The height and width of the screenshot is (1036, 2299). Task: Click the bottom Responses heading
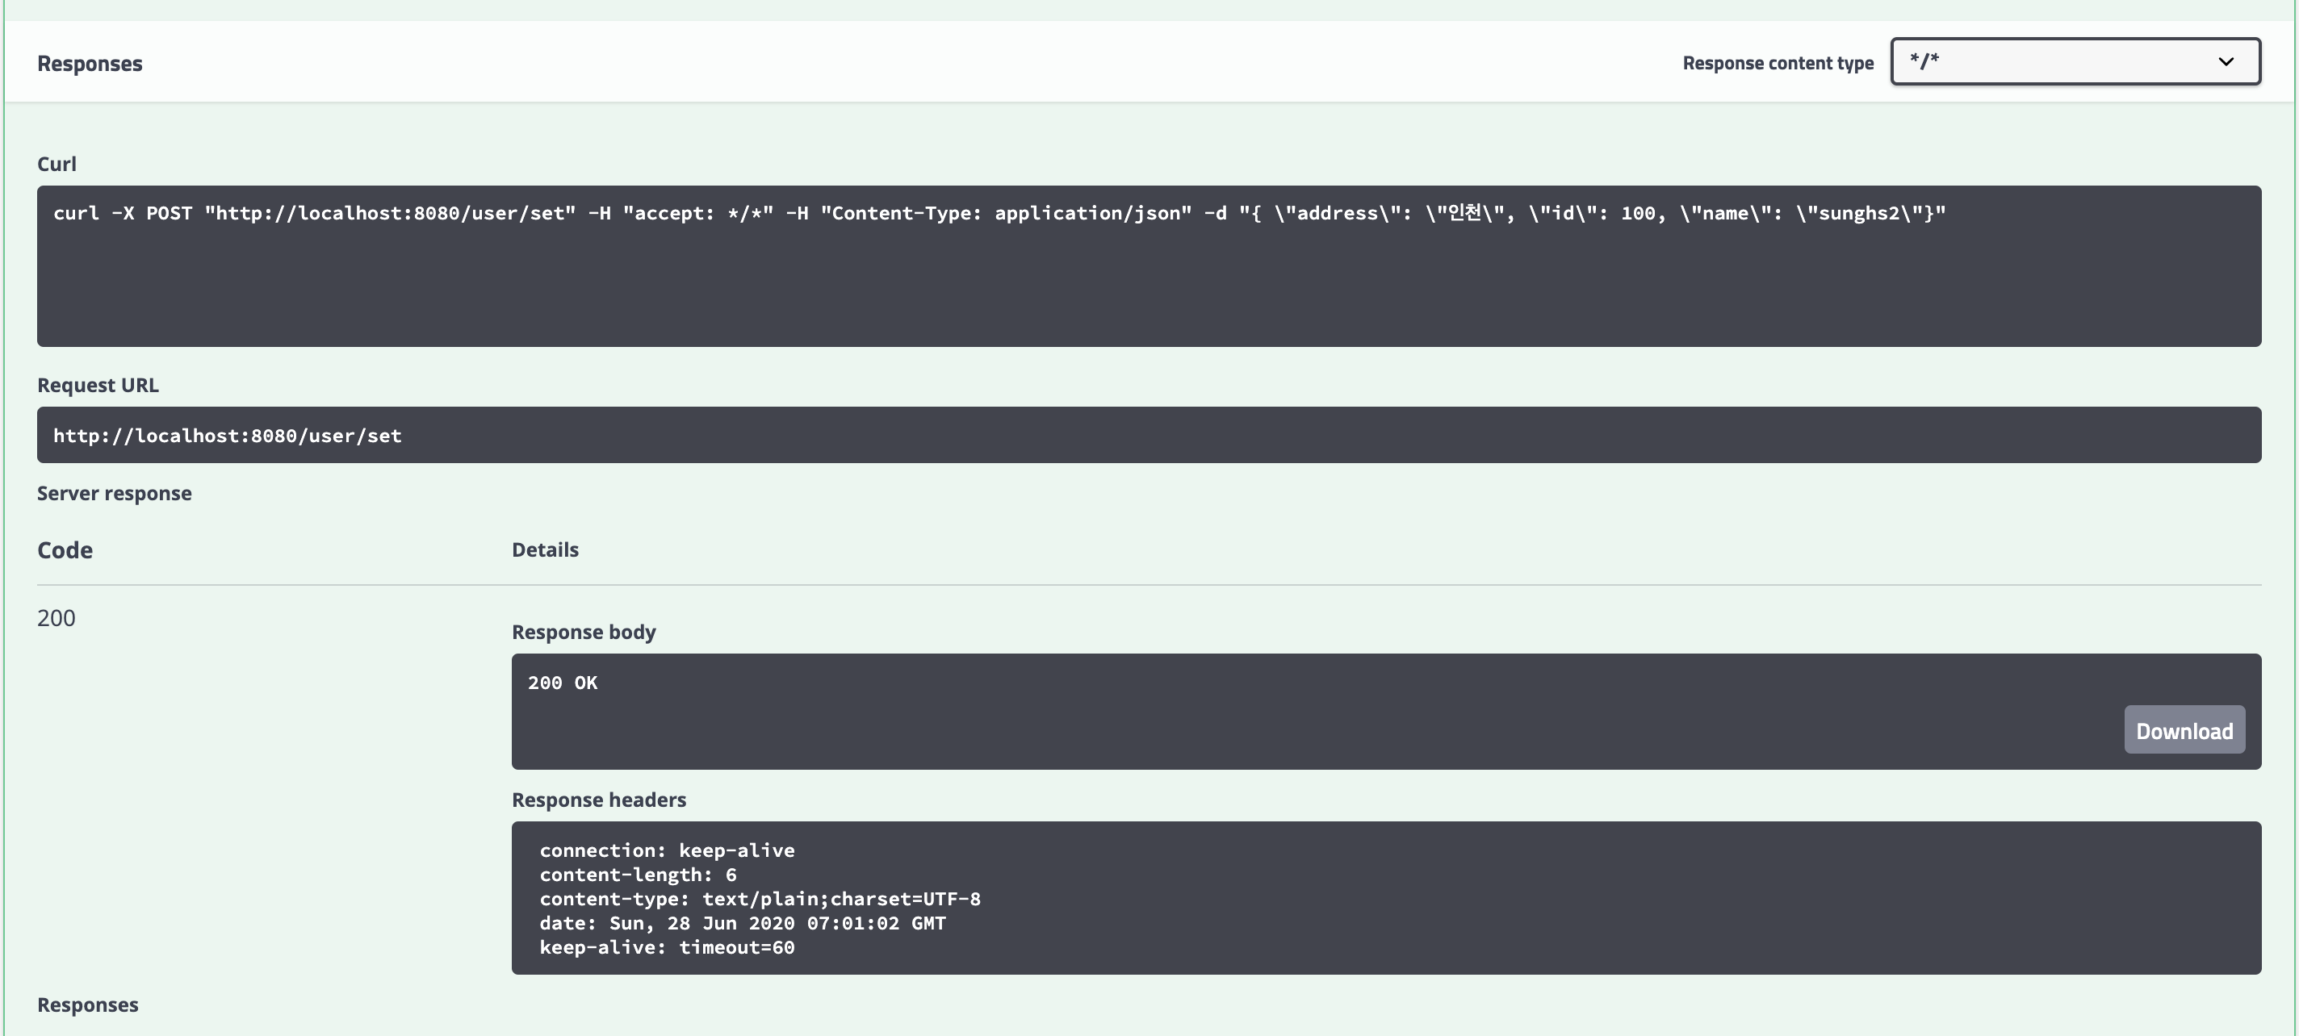coord(87,1005)
